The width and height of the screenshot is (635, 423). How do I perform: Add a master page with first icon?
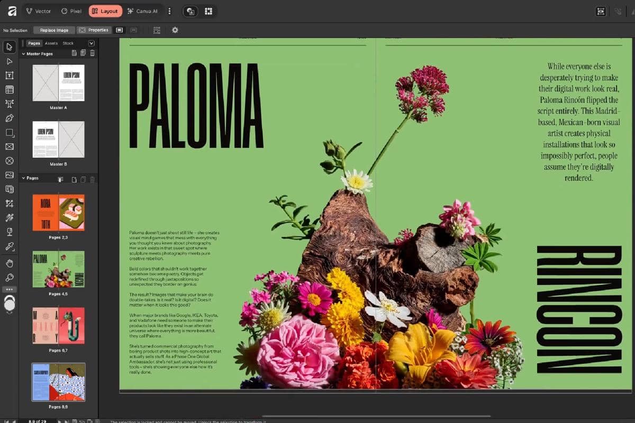[x=74, y=53]
